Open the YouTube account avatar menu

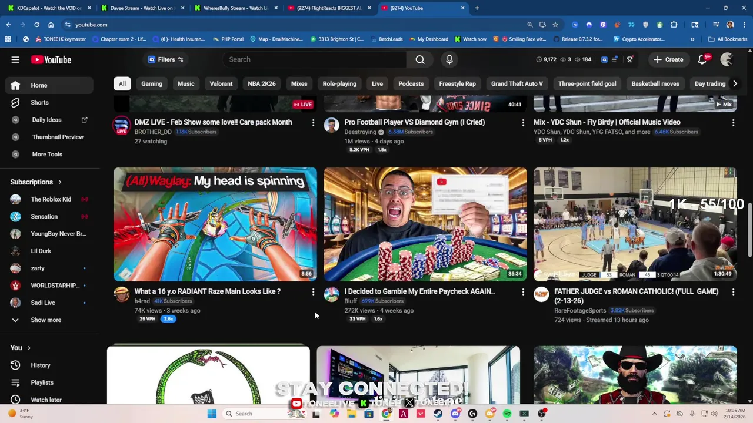(727, 59)
